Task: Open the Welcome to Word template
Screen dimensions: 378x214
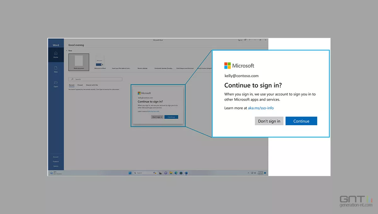Action: click(100, 62)
